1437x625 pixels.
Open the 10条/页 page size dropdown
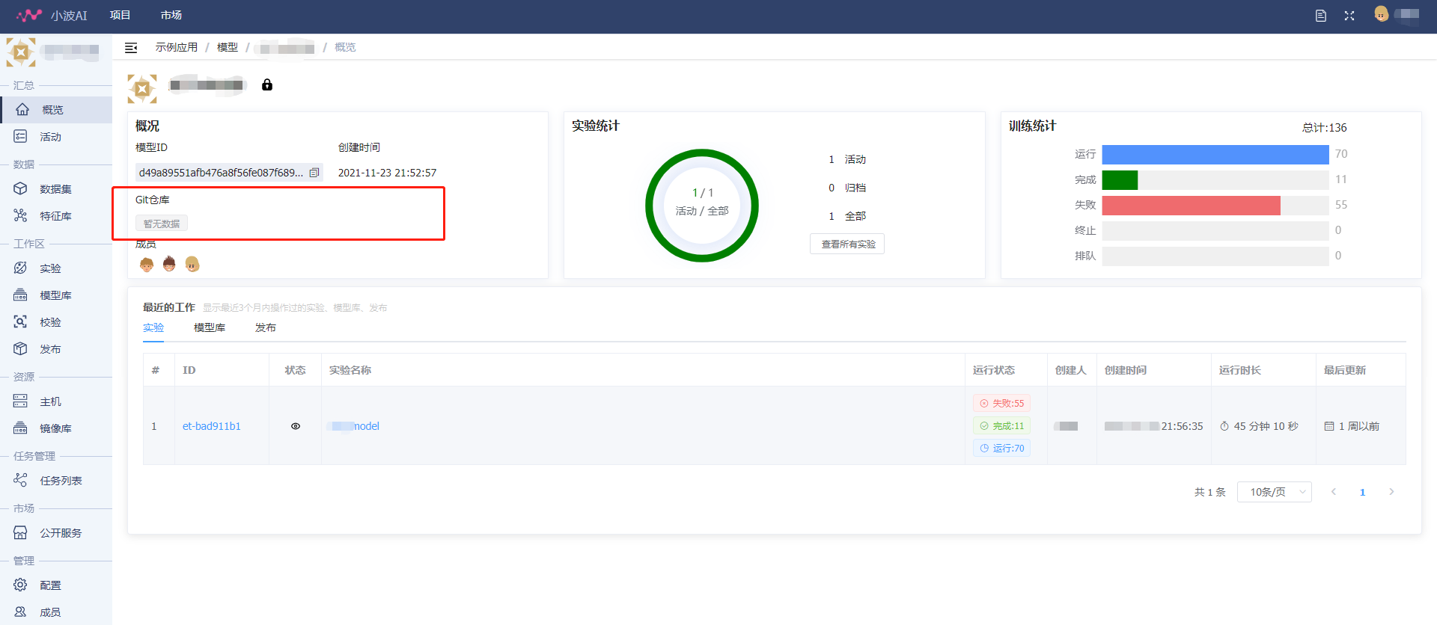pos(1275,492)
